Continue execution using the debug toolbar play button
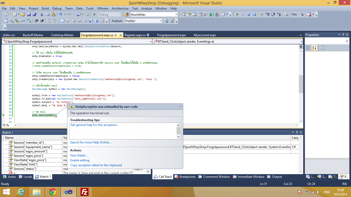The width and height of the screenshot is (351, 197). tap(237, 14)
